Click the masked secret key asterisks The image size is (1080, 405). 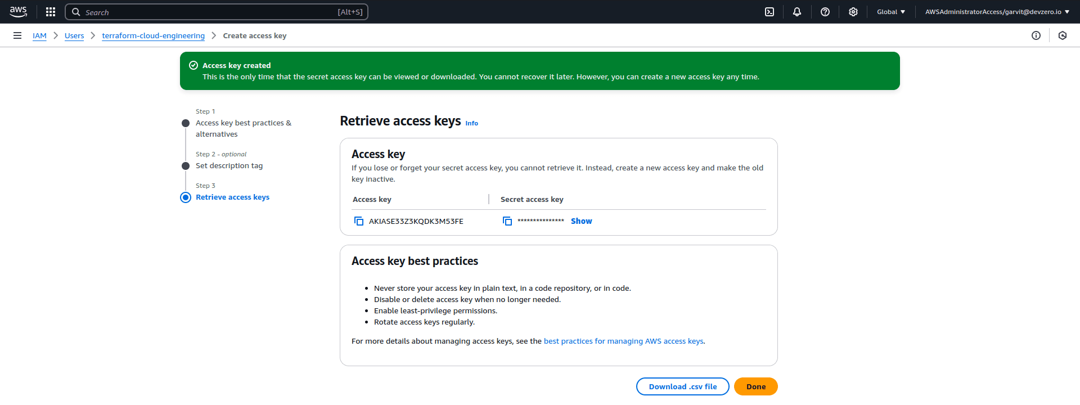(x=541, y=221)
